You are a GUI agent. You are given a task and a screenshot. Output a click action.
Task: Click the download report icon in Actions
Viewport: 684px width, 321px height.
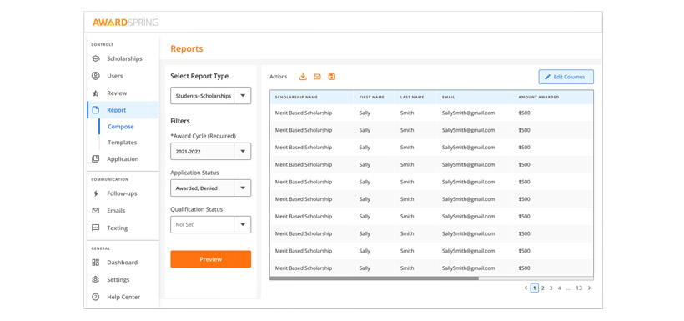pyautogui.click(x=303, y=77)
